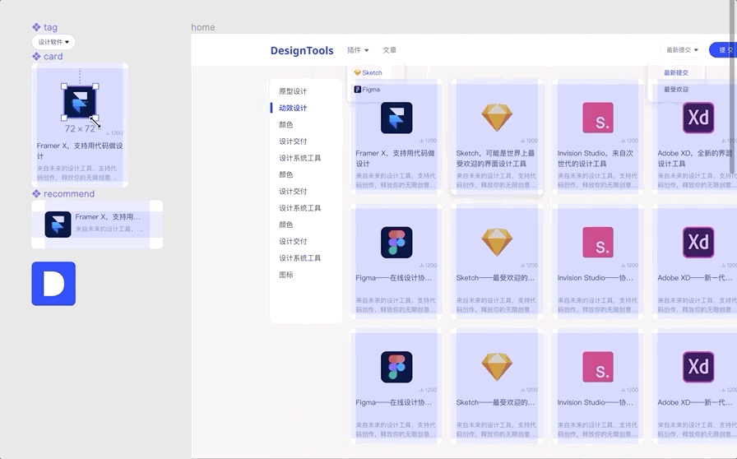Click the title 'Invision Studio，来自次世代的设计工具'
This screenshot has width=737, height=459.
click(x=596, y=159)
